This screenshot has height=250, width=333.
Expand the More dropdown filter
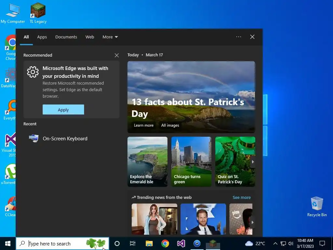pos(110,37)
